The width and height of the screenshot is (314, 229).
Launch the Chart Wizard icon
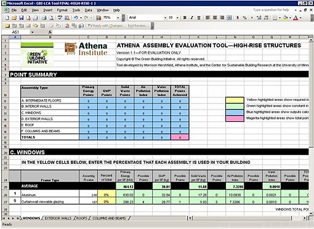pyautogui.click(x=99, y=18)
